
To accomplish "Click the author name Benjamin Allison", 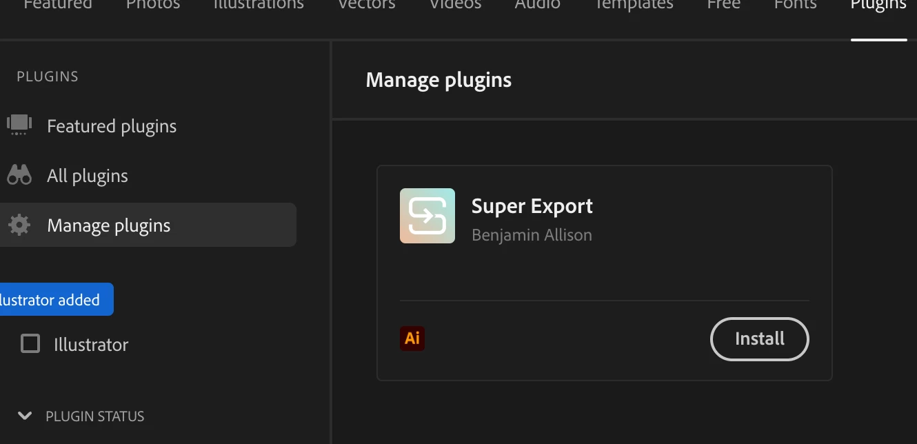I will tap(532, 235).
